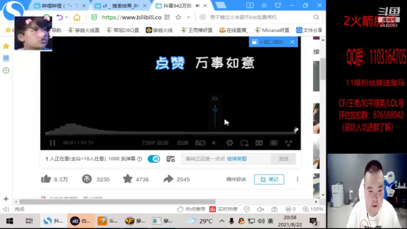The width and height of the screenshot is (407, 229).
Task: Add a sidebar item with plus icon
Action: pyautogui.click(x=6, y=199)
